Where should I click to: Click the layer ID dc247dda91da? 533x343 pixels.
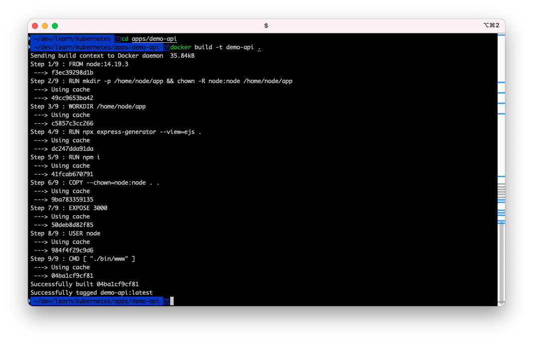[x=72, y=149]
